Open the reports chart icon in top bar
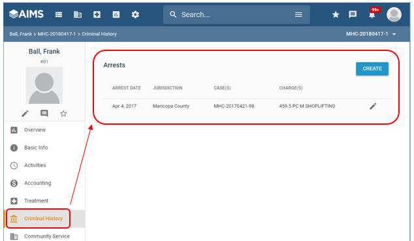 tap(116, 14)
